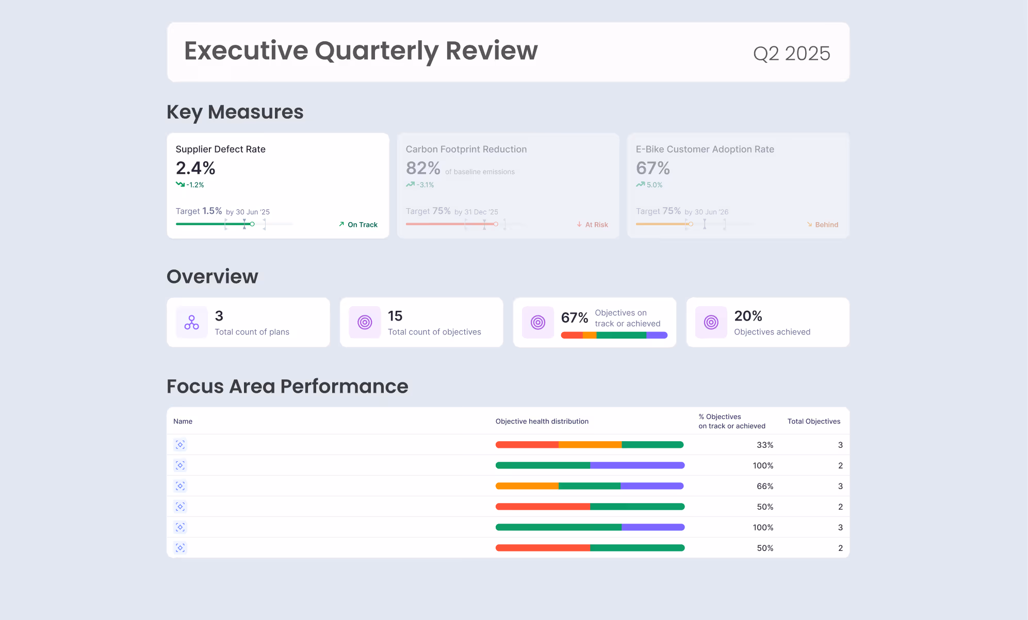This screenshot has height=620, width=1028.
Task: Click the plans hierarchy icon on the plans card
Action: point(191,322)
